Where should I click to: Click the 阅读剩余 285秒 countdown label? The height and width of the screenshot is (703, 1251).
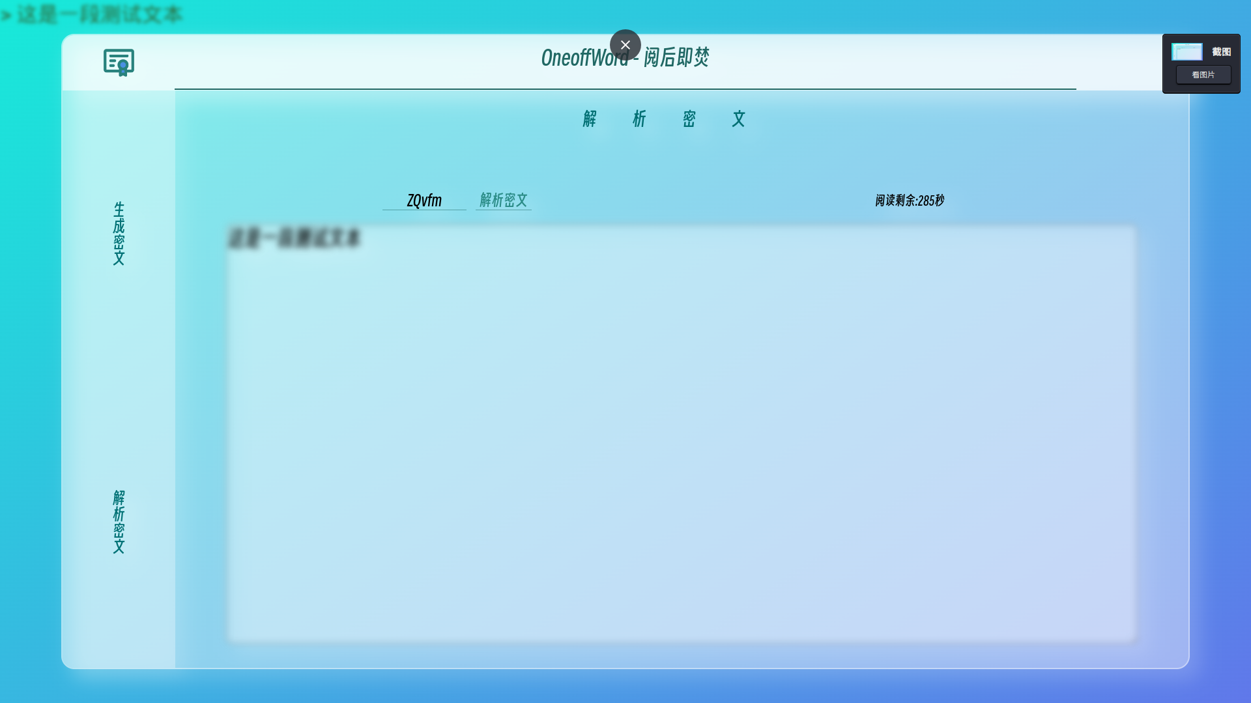pyautogui.click(x=909, y=200)
